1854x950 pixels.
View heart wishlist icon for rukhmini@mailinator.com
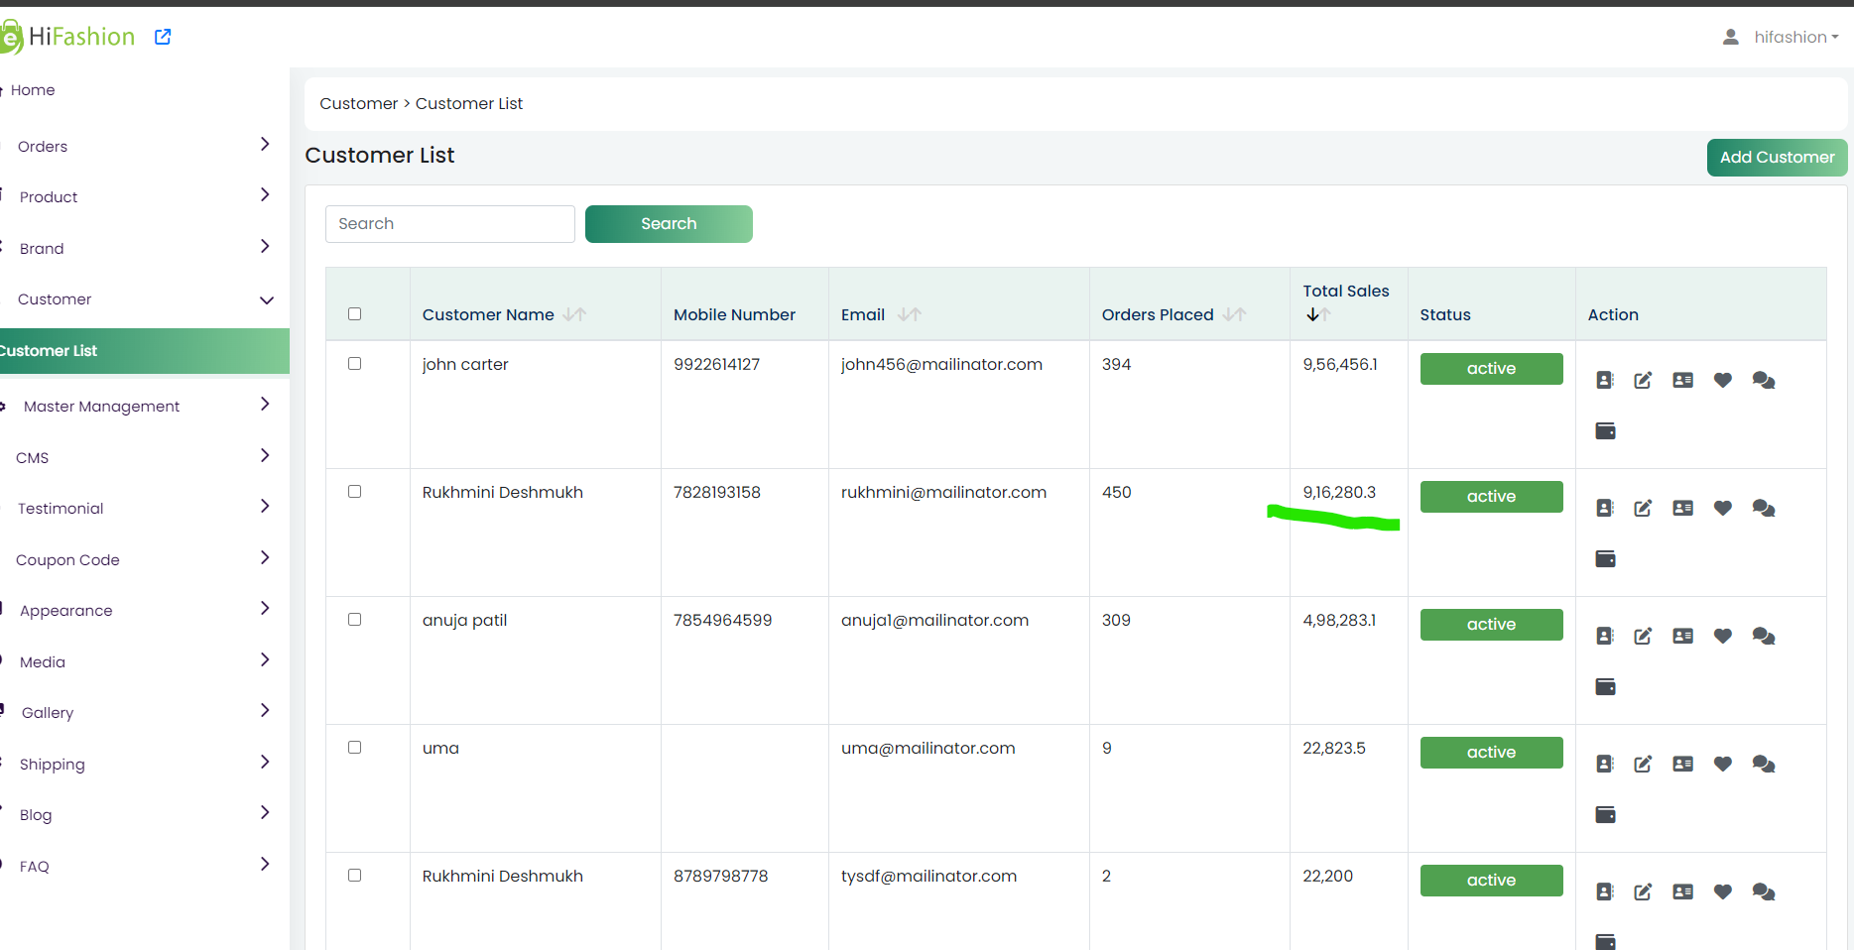point(1723,508)
